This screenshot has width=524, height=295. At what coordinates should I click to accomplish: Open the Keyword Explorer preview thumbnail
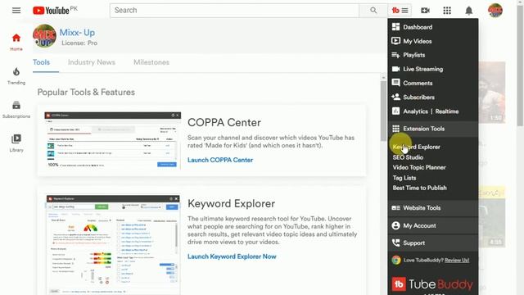point(113,244)
